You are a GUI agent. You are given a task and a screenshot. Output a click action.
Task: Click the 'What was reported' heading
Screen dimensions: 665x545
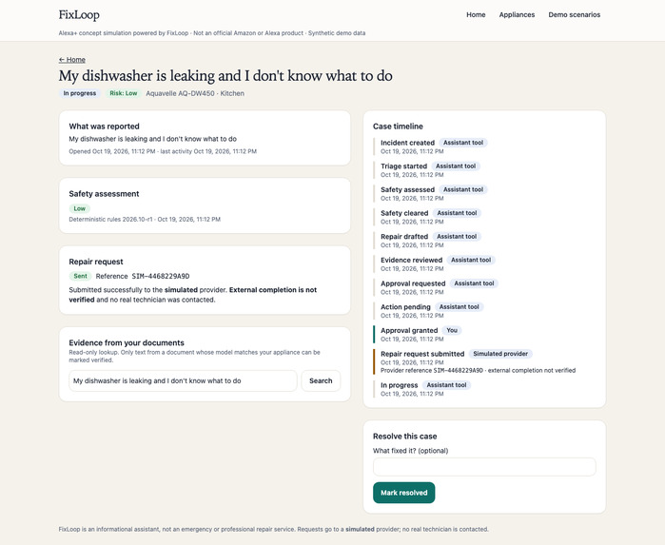tap(105, 127)
